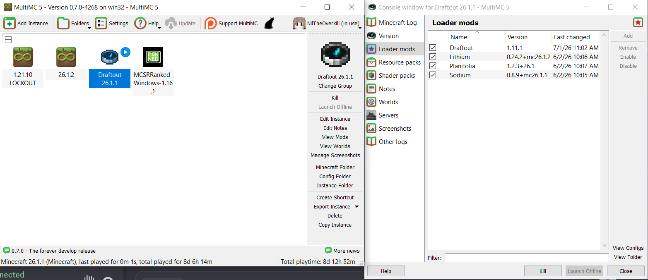
Task: Click Kill in the MultiMC side panel
Action: coord(335,98)
